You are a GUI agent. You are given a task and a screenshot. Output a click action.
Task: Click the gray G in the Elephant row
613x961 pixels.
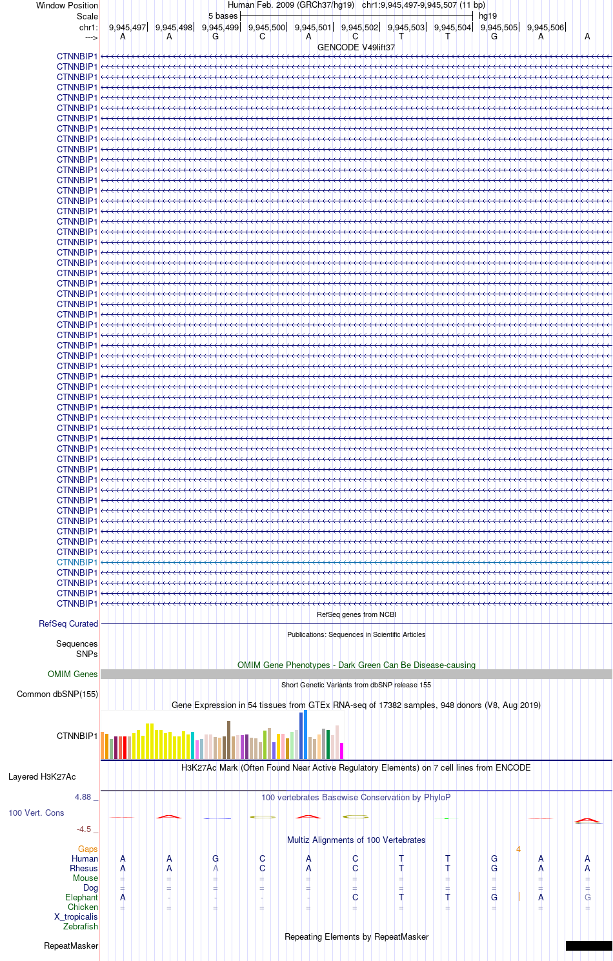(x=587, y=897)
